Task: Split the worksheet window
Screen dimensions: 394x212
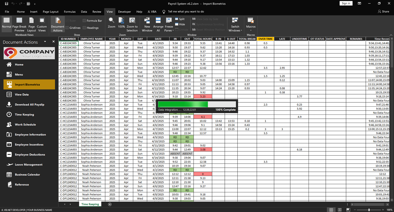Action: [180, 19]
